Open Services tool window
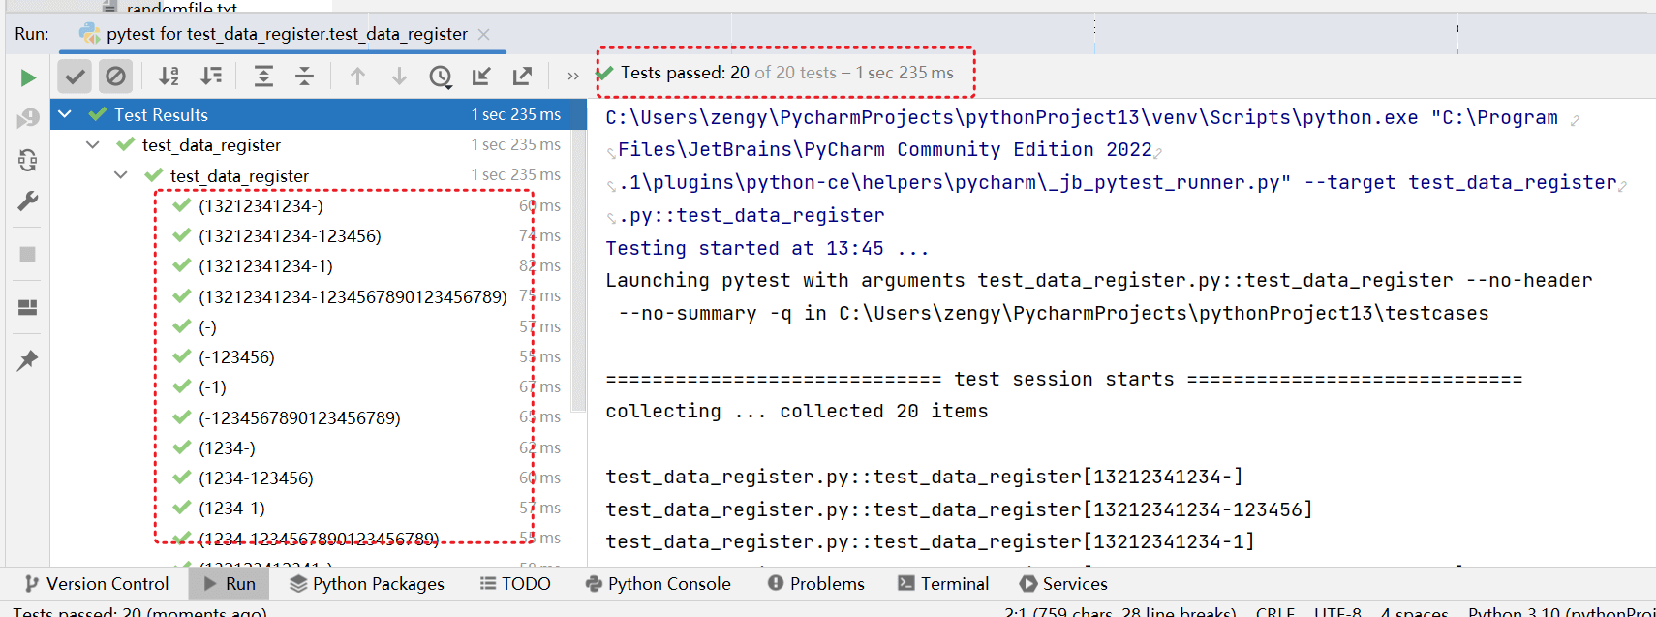The image size is (1656, 617). [1063, 583]
